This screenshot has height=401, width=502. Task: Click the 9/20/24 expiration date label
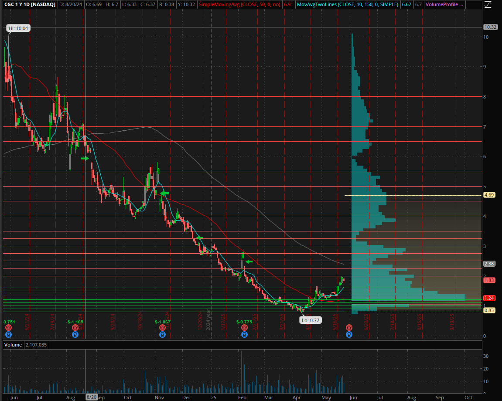click(113, 322)
